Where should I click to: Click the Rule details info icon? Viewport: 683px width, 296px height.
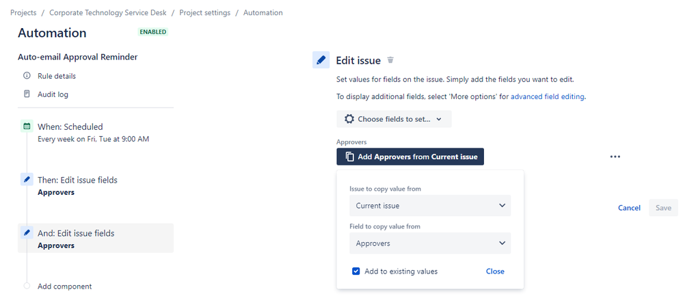point(27,76)
